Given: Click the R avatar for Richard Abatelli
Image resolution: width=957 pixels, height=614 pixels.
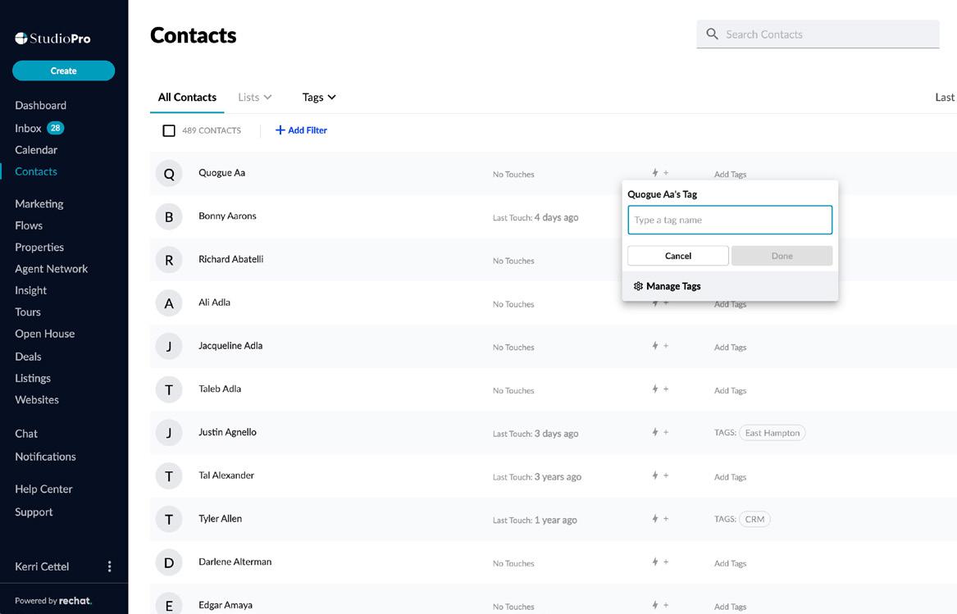Looking at the screenshot, I should click(x=169, y=260).
